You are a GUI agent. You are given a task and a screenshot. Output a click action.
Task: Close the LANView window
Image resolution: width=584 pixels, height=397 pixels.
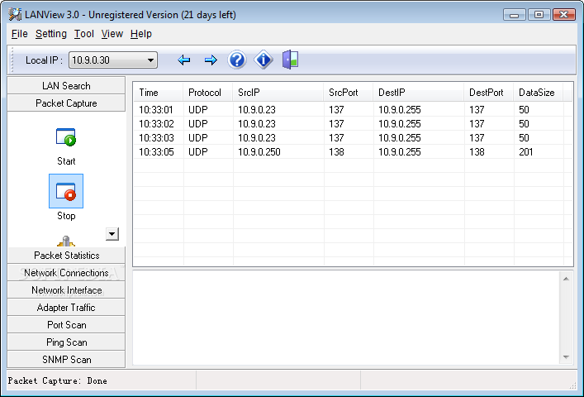pos(564,15)
